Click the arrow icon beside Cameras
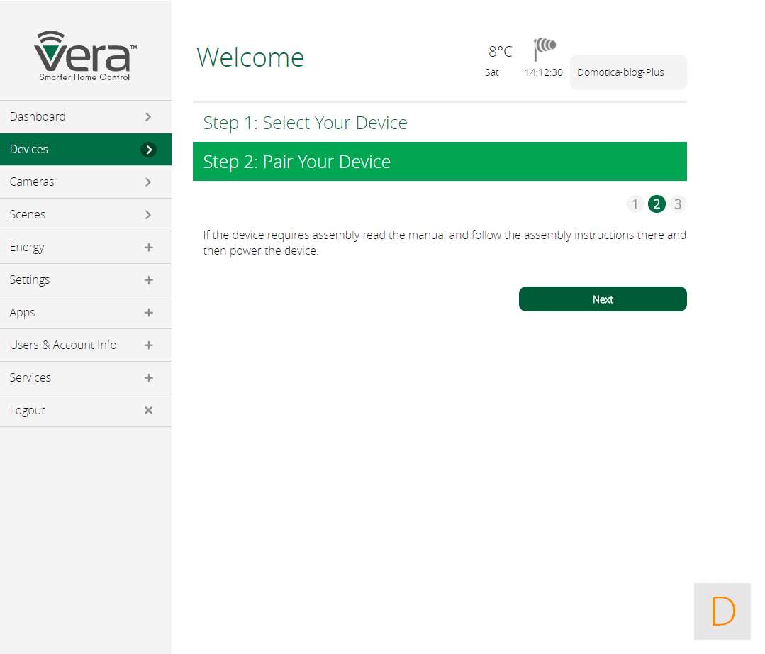 (148, 182)
